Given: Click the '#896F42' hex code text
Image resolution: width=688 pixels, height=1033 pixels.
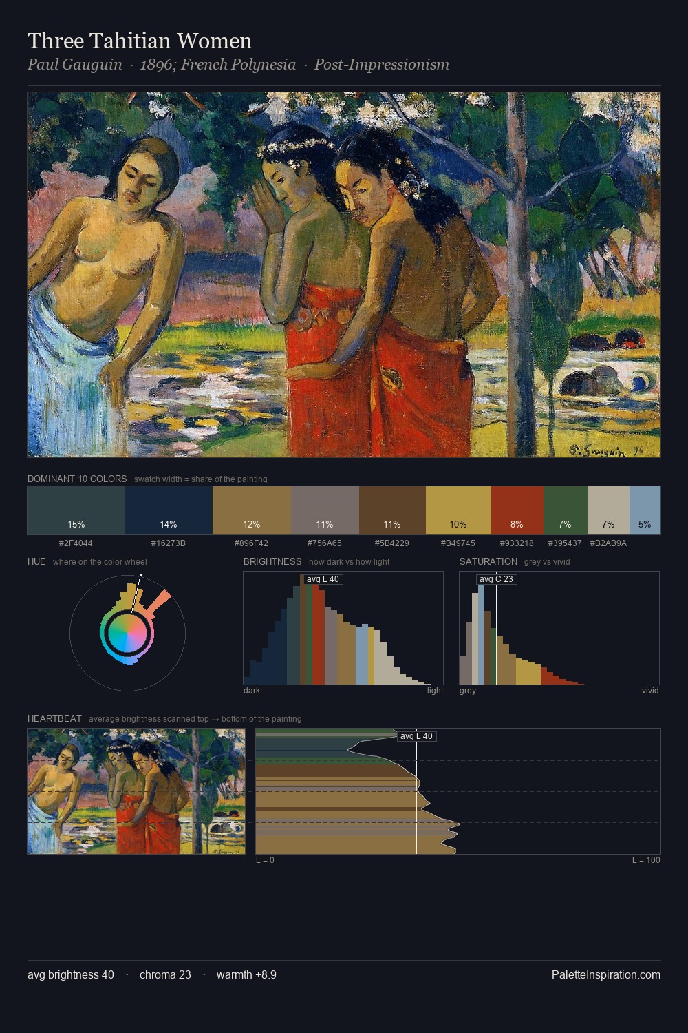Looking at the screenshot, I should [x=251, y=543].
